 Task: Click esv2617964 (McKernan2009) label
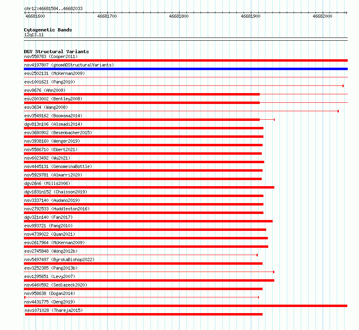(54, 243)
